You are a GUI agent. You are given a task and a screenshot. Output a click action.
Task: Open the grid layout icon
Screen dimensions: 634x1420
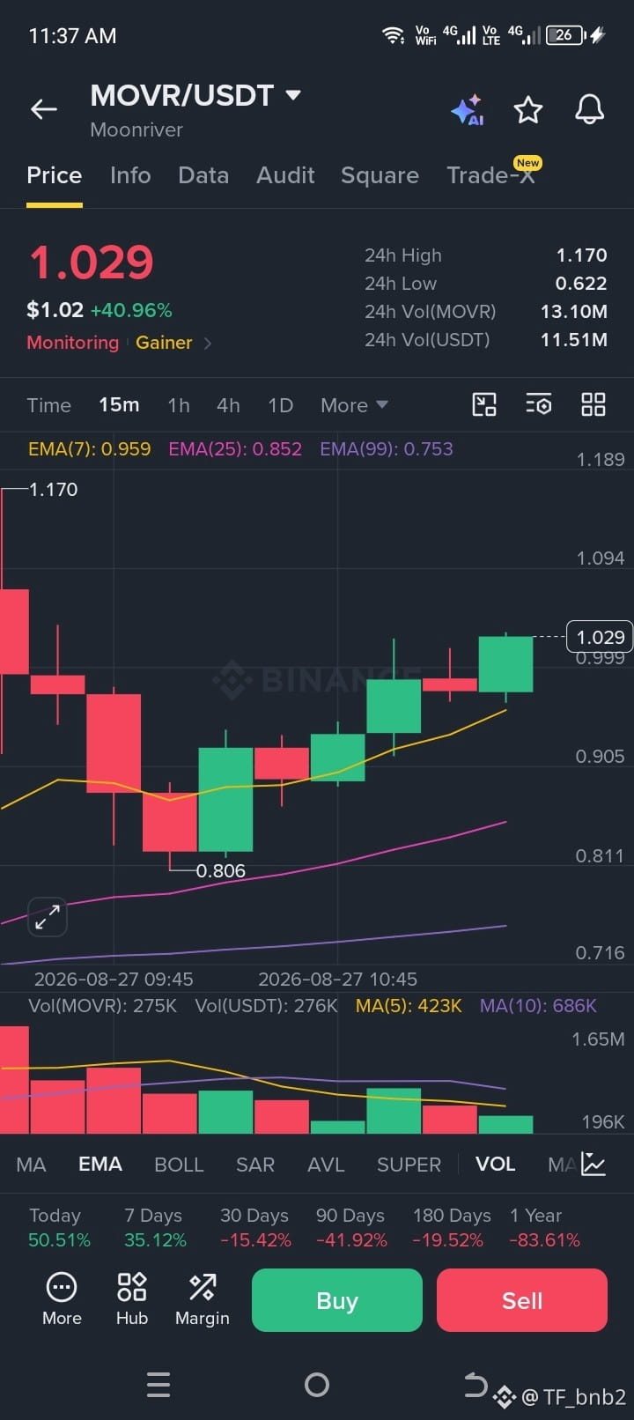[x=593, y=404]
